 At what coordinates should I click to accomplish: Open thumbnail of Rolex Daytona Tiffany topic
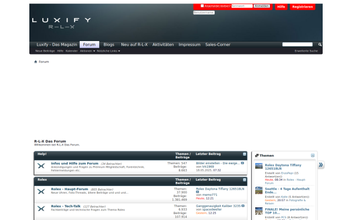[x=259, y=166]
